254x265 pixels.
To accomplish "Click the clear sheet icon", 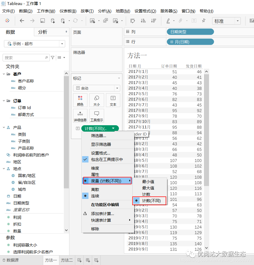I will (115, 21).
